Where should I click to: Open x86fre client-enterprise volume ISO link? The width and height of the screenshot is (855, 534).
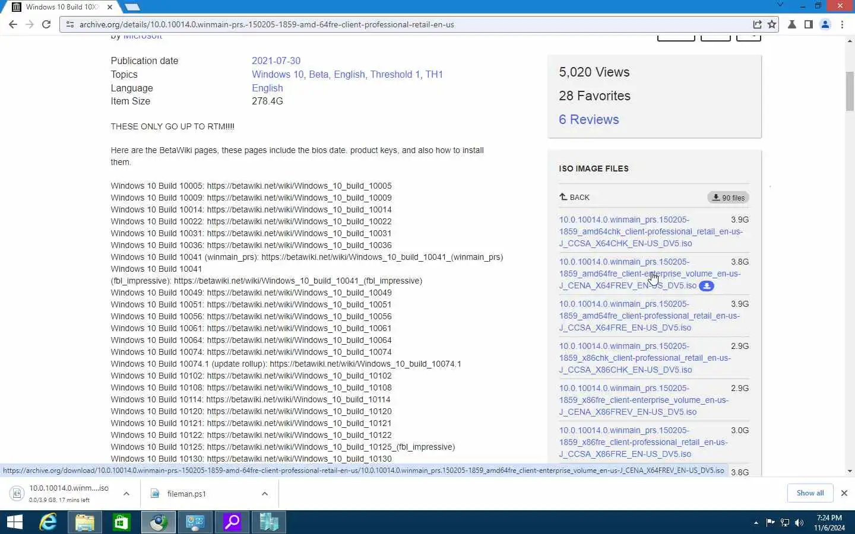tap(644, 400)
